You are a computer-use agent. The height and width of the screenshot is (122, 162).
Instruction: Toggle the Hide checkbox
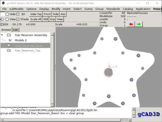tap(7, 14)
